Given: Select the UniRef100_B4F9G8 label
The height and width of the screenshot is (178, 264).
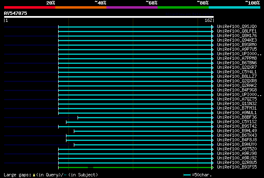Looking at the screenshot, I should pos(237,90).
